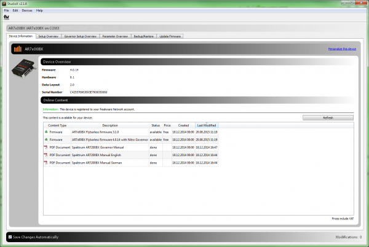Open the File menu
The height and width of the screenshot is (247, 369).
6,10
